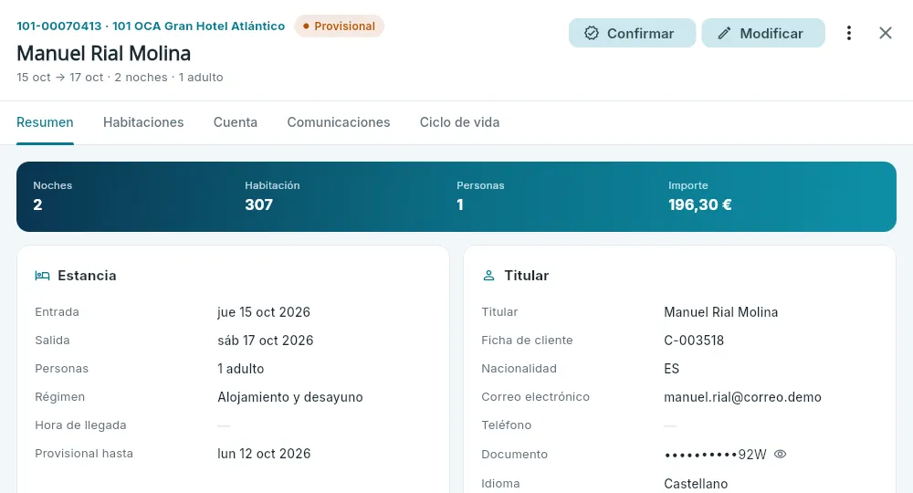913x493 pixels.
Task: Select the Resumen tab
Action: pos(45,122)
